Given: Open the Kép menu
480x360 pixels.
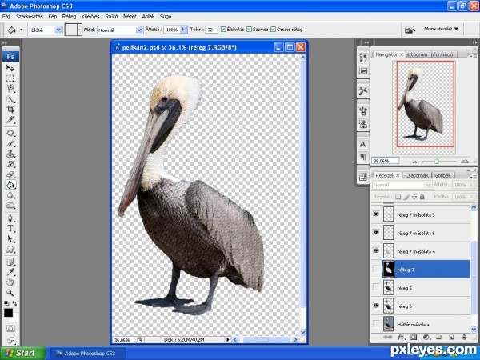Looking at the screenshot, I should click(x=52, y=17).
